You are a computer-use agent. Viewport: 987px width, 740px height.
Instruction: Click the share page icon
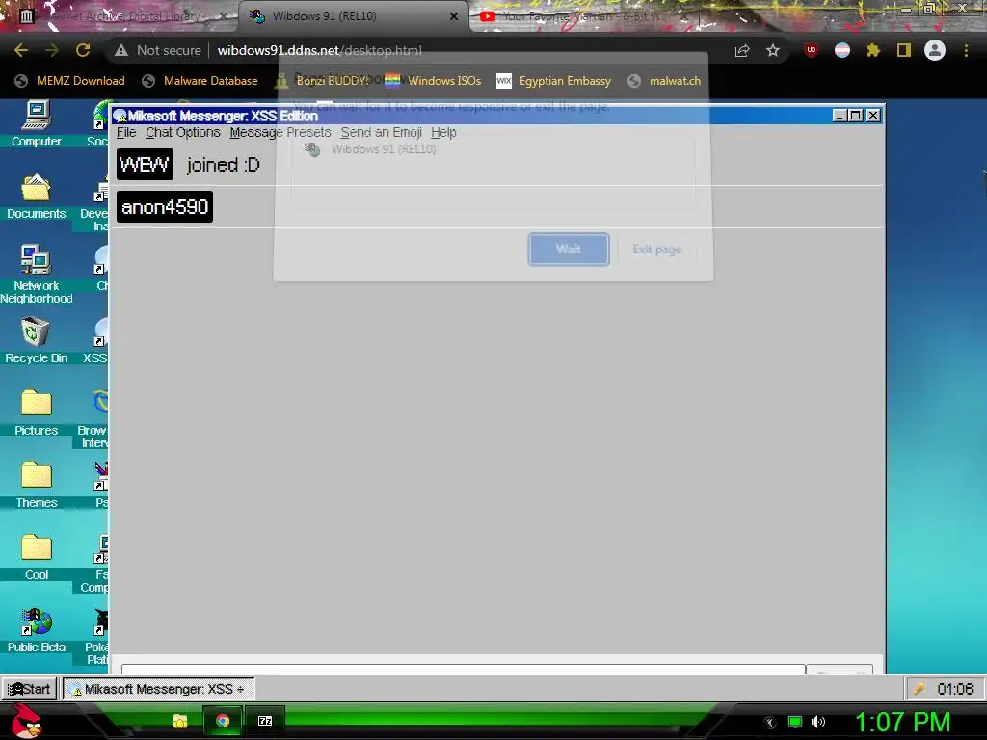click(x=742, y=50)
